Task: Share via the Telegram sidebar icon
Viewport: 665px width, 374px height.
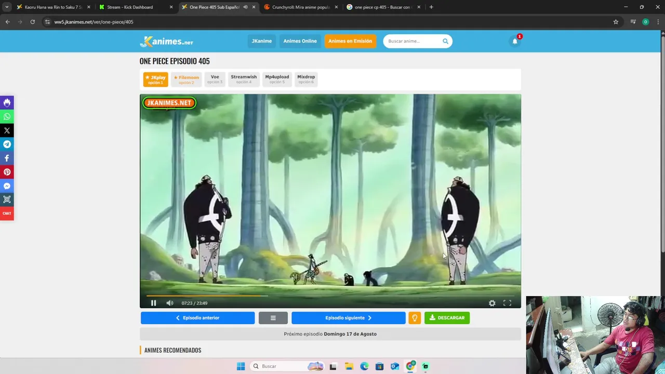Action: [x=7, y=144]
